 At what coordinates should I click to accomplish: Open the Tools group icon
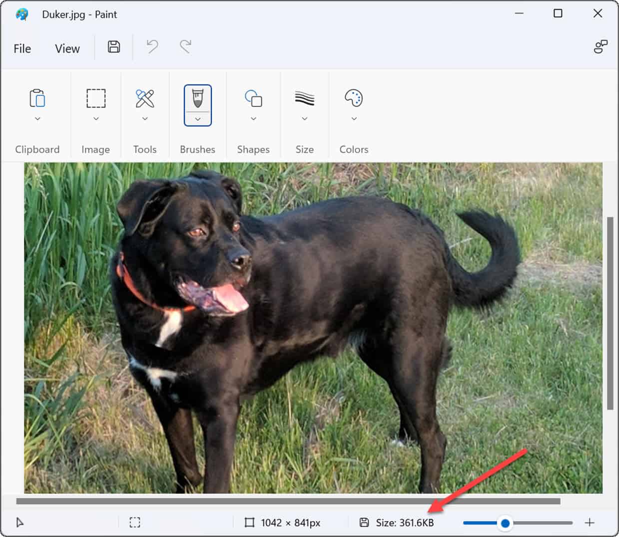point(145,99)
